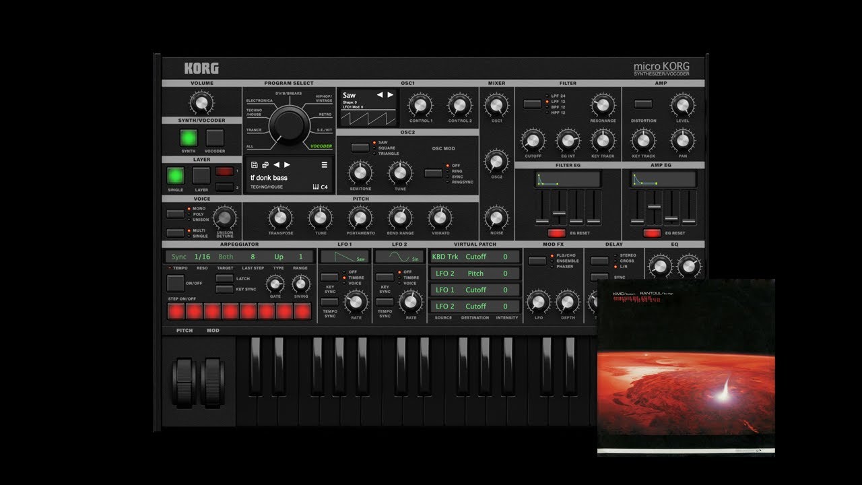Select Hiphop/Vintage program category
The width and height of the screenshot is (862, 485).
(324, 98)
